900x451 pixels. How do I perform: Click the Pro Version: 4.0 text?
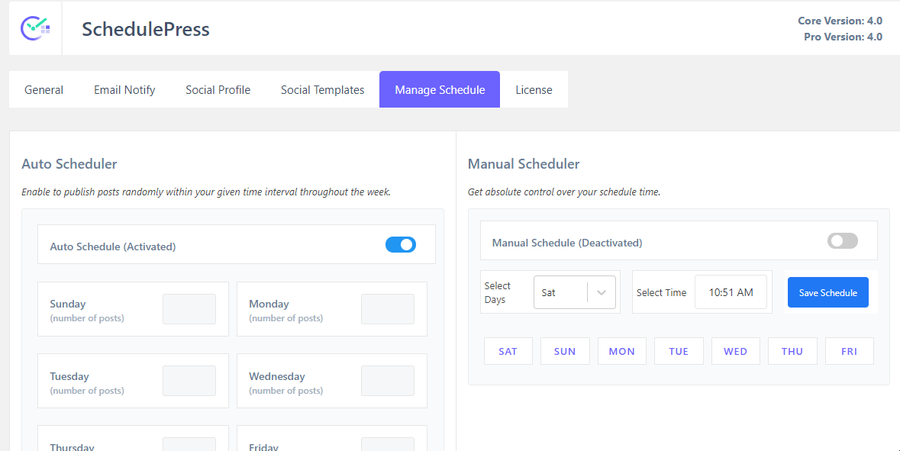pyautogui.click(x=843, y=37)
